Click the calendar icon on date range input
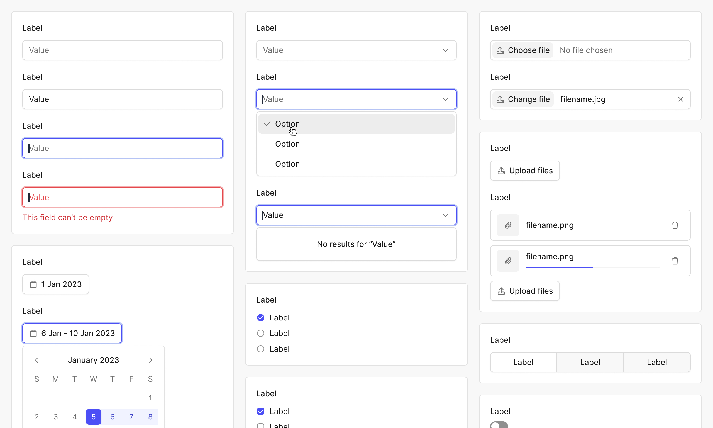Viewport: 713px width, 428px height. 33,333
